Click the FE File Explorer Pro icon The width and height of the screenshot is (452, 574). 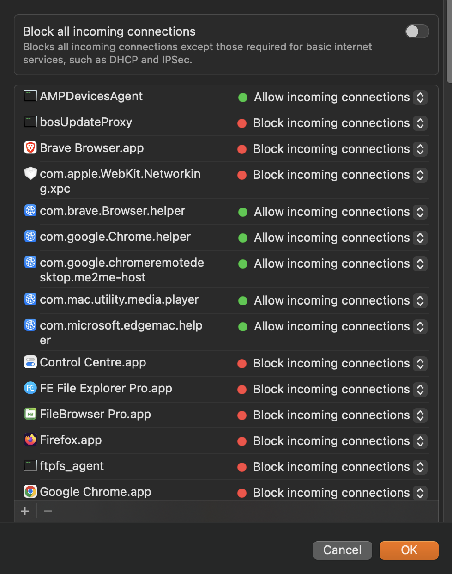coord(30,388)
